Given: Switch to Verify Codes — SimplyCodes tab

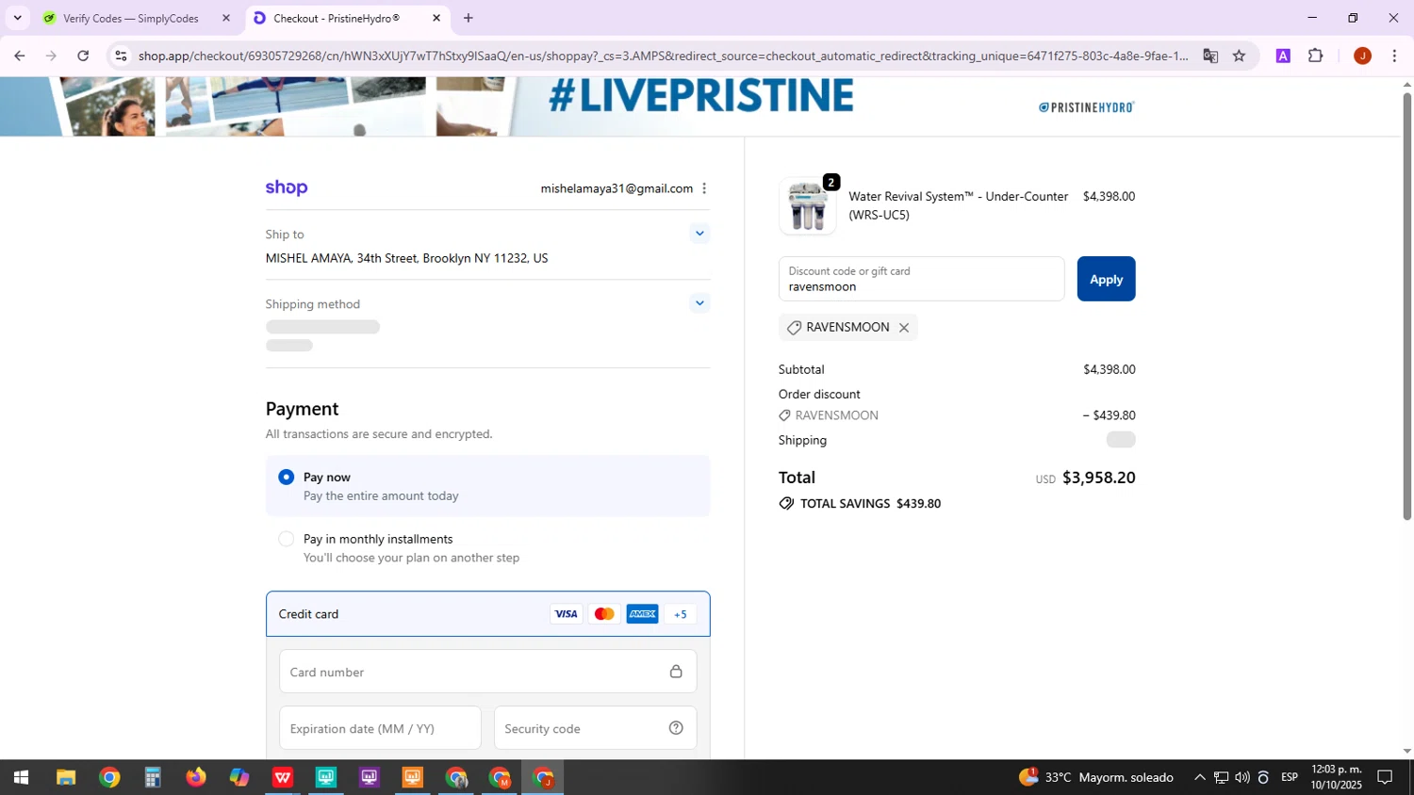Looking at the screenshot, I should coord(130,18).
